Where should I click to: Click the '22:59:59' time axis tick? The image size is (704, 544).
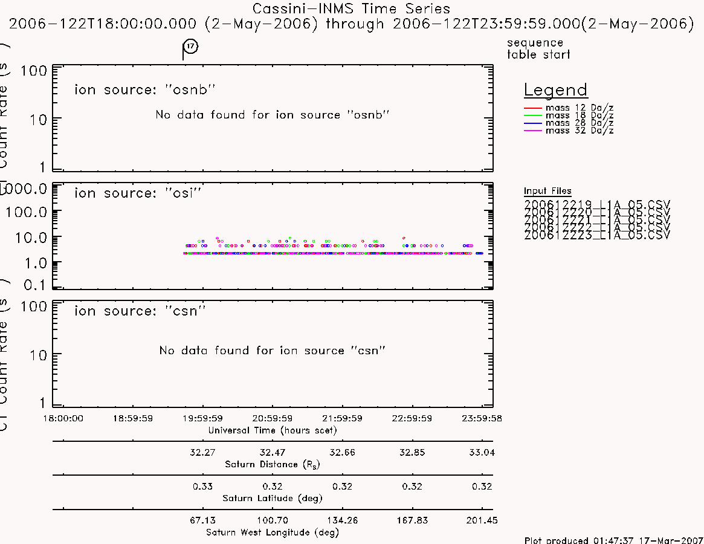coord(412,418)
